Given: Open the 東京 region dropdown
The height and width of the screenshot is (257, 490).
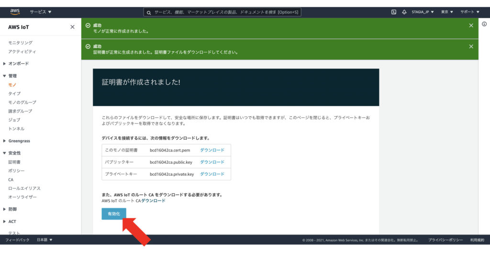Looking at the screenshot, I should [x=447, y=12].
